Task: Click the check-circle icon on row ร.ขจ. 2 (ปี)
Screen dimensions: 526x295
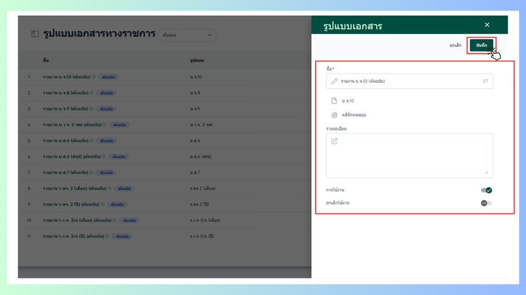Action: coord(102,204)
